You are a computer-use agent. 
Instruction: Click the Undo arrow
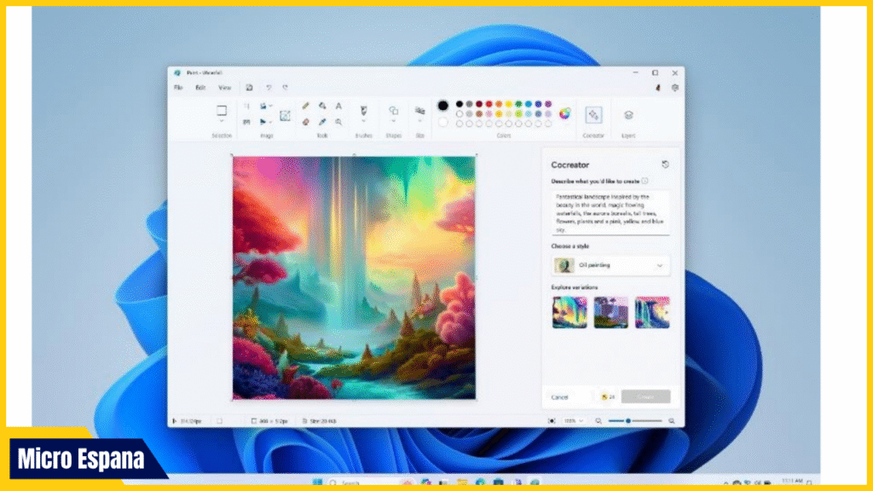coord(269,87)
